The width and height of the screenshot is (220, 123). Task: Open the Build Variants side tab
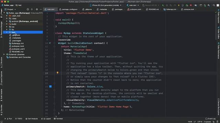tap(1, 95)
